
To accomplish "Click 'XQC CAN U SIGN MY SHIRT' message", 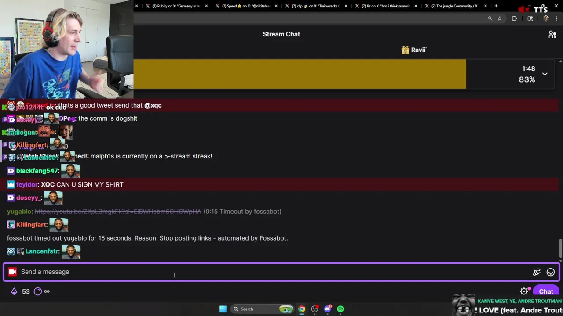I will click(82, 185).
